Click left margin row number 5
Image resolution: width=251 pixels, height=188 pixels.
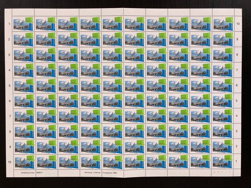pyautogui.click(x=9, y=86)
